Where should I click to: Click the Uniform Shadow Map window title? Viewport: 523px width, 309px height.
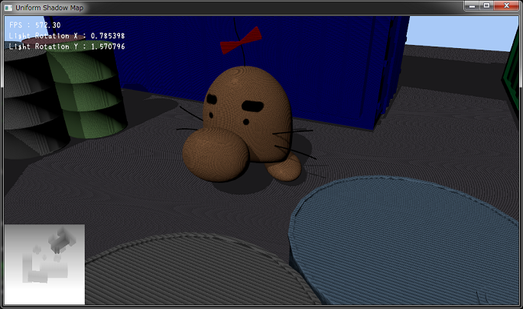tap(45, 7)
